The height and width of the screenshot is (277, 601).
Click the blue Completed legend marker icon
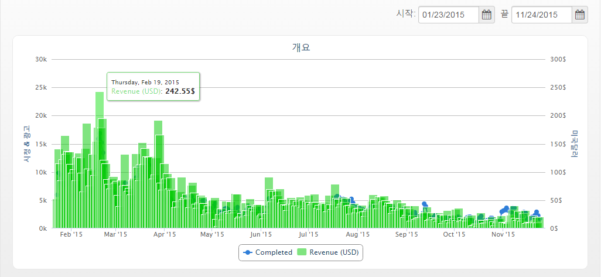point(248,252)
